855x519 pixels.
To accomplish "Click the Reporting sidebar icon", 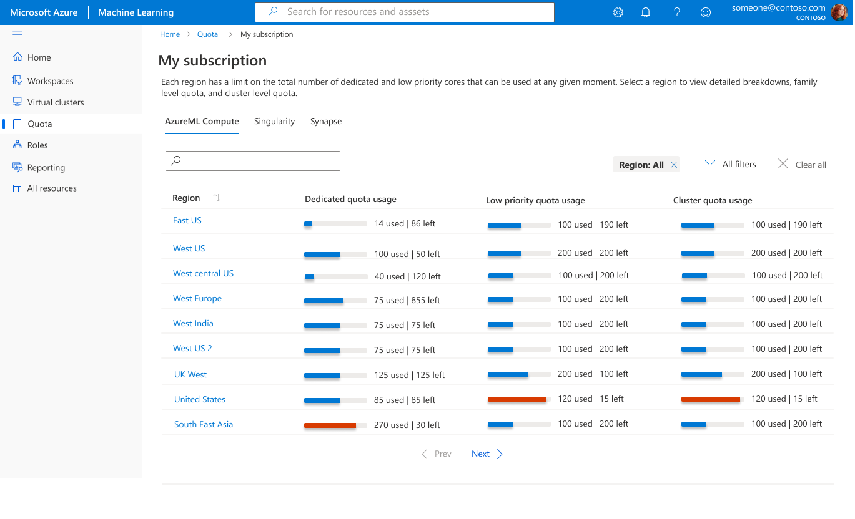I will click(17, 167).
